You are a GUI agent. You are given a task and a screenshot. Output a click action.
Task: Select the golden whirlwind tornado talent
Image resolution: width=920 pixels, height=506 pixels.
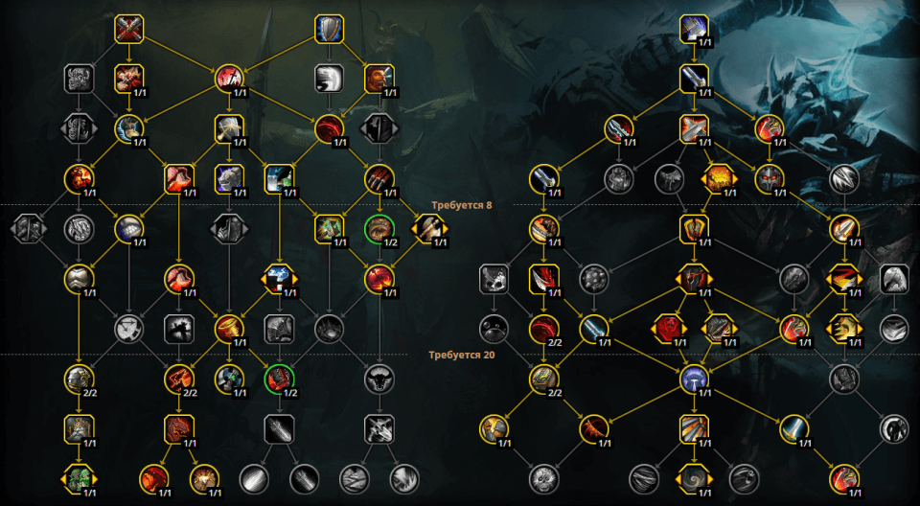[229, 329]
